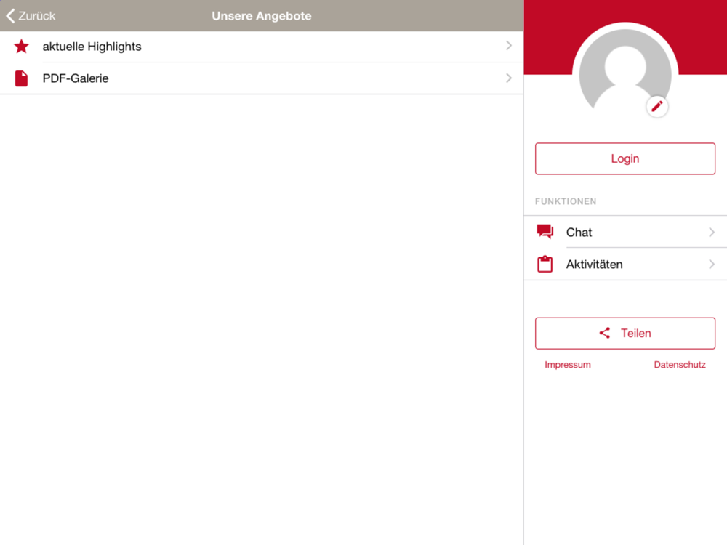727x545 pixels.
Task: Select the Chat function row
Action: point(625,232)
